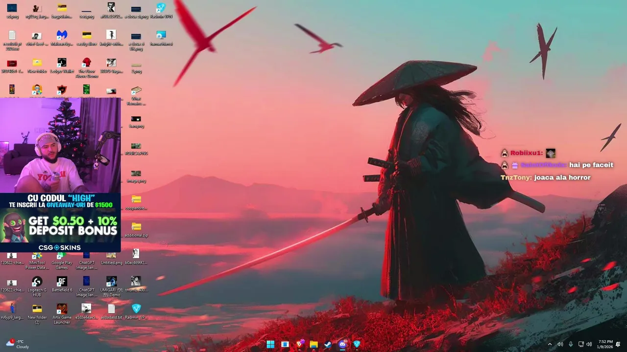Select The Floor Above Demo shortcut
The height and width of the screenshot is (352, 627).
(x=87, y=67)
